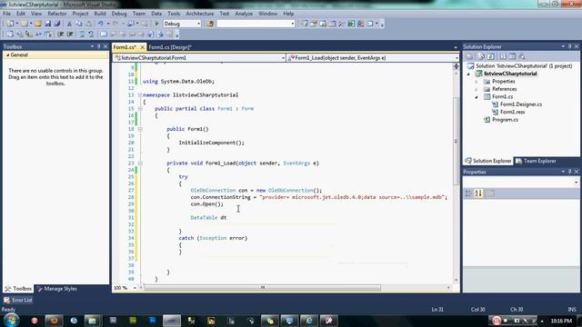Open the Architecture menu

click(x=200, y=14)
